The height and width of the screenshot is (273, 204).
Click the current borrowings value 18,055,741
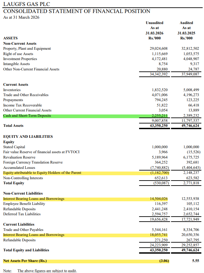point(159,235)
